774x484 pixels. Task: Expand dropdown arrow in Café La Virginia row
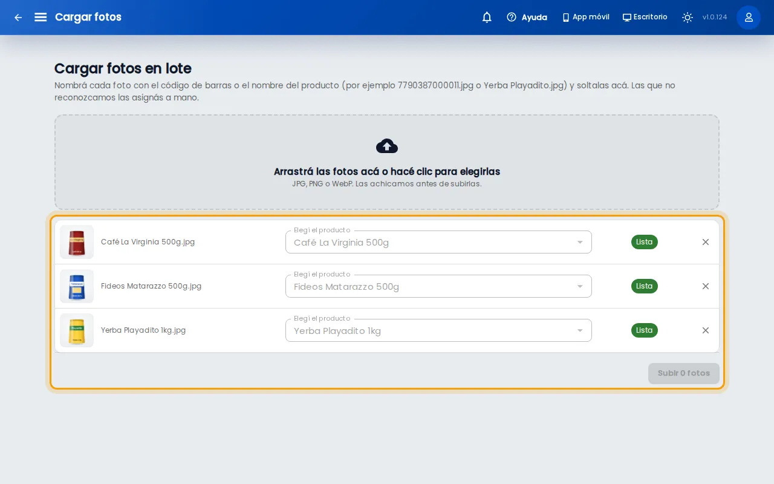(x=580, y=243)
